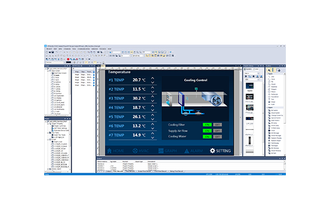Turn Cooling Filter OFF
The height and width of the screenshot is (220, 330).
click(217, 125)
